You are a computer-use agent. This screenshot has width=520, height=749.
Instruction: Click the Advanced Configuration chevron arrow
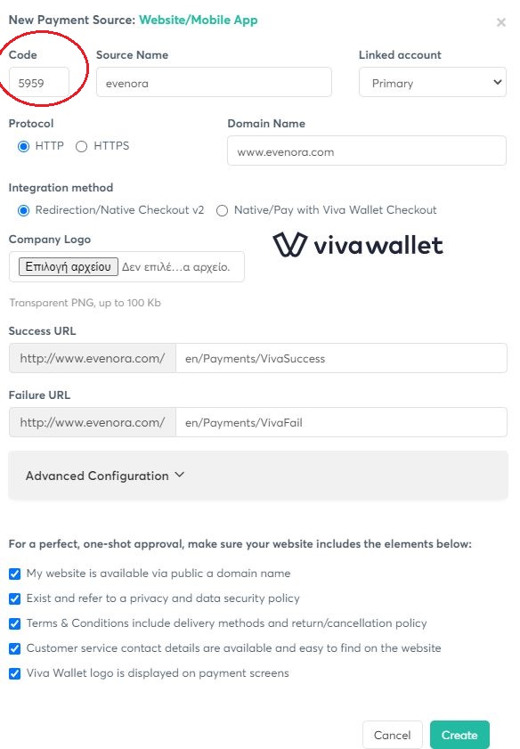pyautogui.click(x=180, y=475)
